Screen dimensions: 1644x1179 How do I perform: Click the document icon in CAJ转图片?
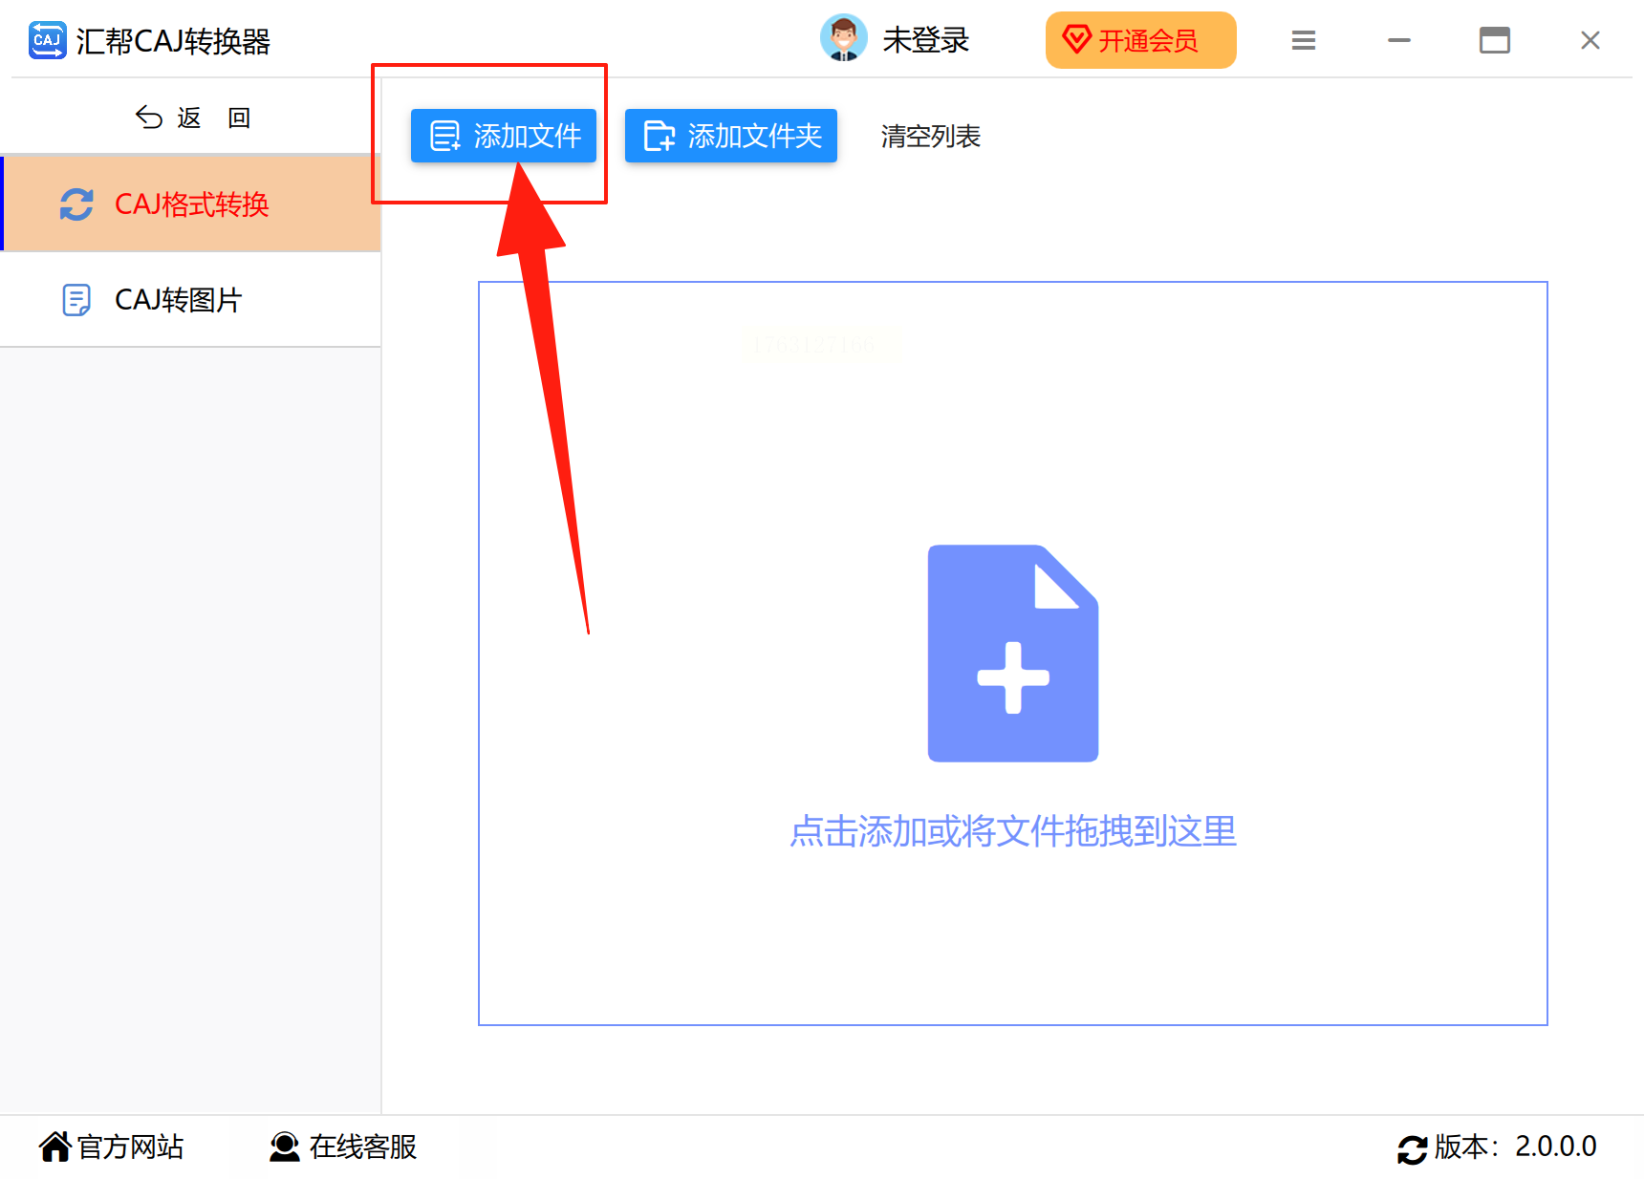(76, 300)
